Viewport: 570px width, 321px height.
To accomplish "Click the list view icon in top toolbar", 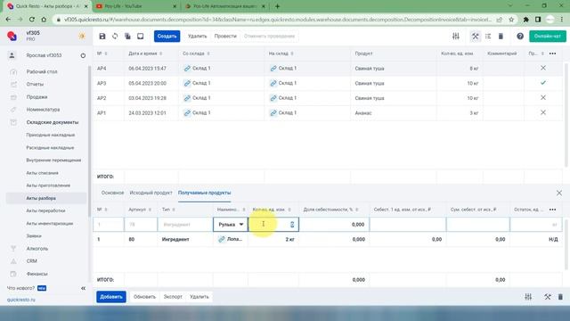I will [x=488, y=36].
